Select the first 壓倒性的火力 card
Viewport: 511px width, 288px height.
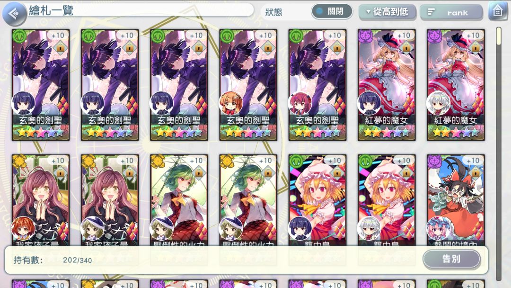pos(179,200)
